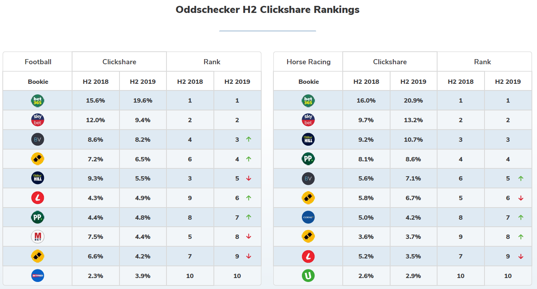537x289 pixels.
Task: Select the green Unibet U logo
Action: pyautogui.click(x=308, y=276)
